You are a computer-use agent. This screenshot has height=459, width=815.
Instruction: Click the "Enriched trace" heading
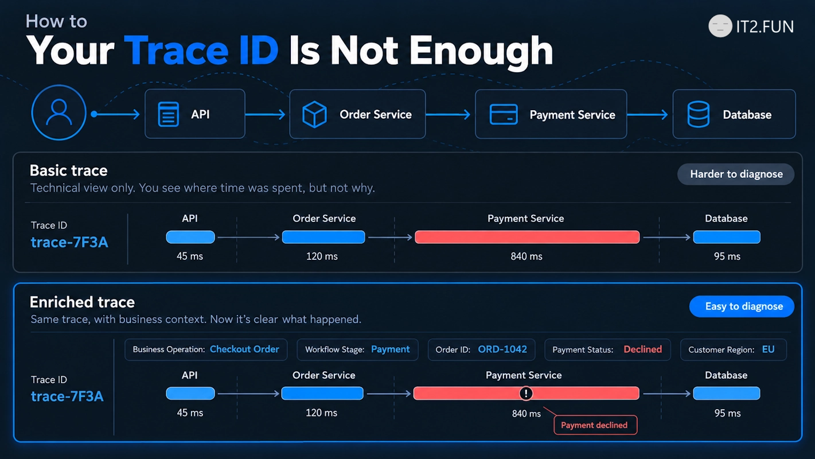click(x=82, y=302)
